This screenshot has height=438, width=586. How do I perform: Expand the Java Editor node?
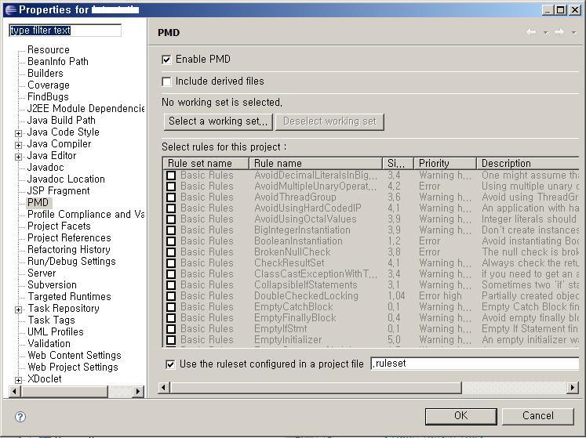pyautogui.click(x=18, y=157)
